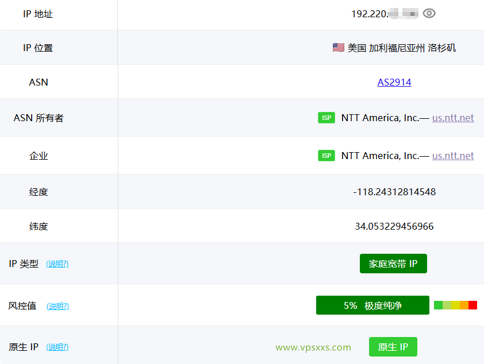Select location text 美国 加利福尼亚州 洛杉矶

click(x=402, y=48)
